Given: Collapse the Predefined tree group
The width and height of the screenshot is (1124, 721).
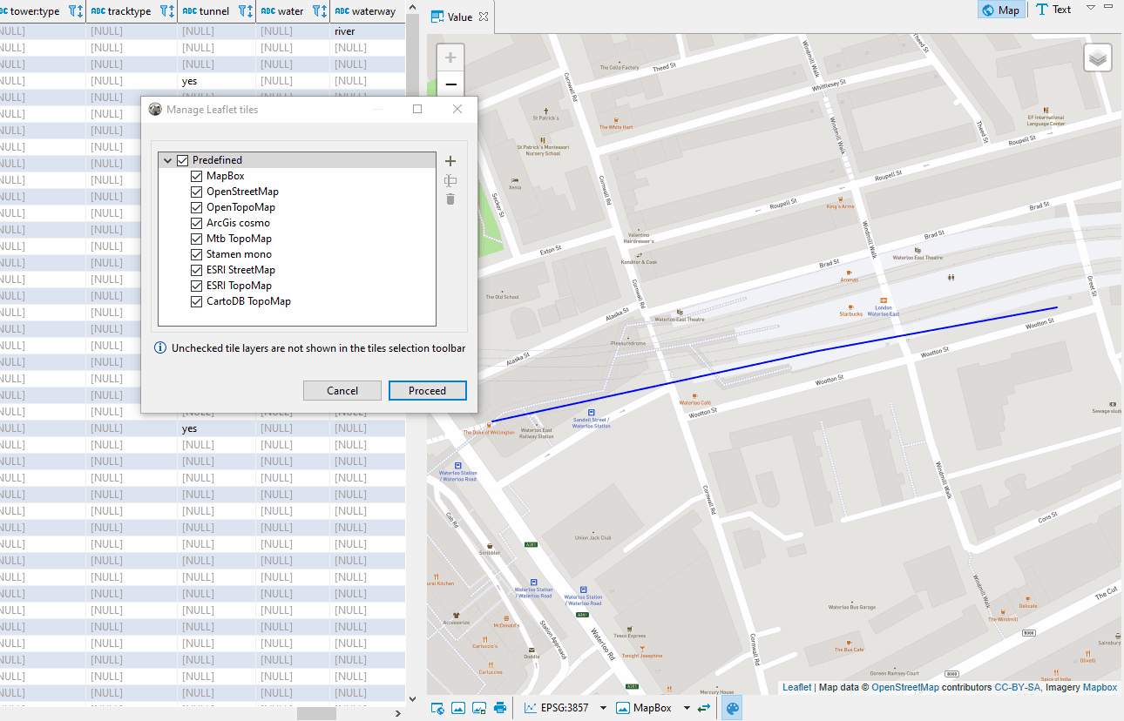Looking at the screenshot, I should pos(167,160).
